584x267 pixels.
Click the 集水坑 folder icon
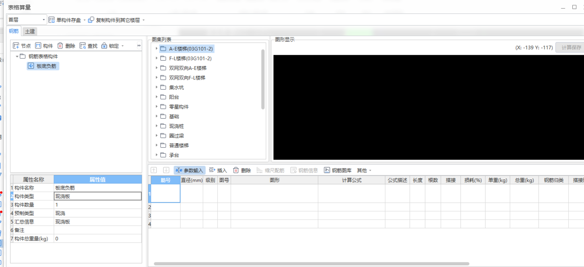coord(163,87)
